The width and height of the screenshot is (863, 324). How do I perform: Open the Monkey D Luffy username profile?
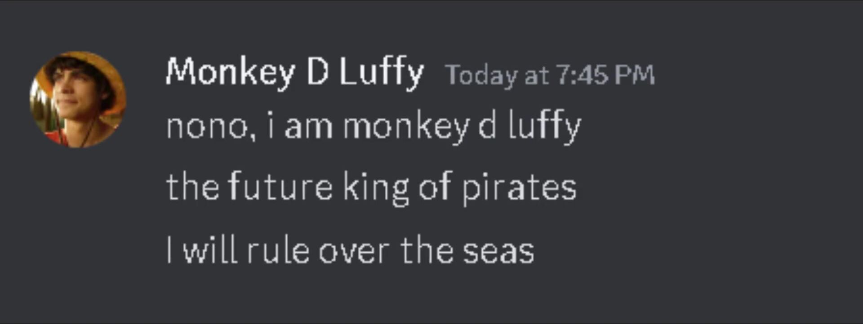[294, 72]
